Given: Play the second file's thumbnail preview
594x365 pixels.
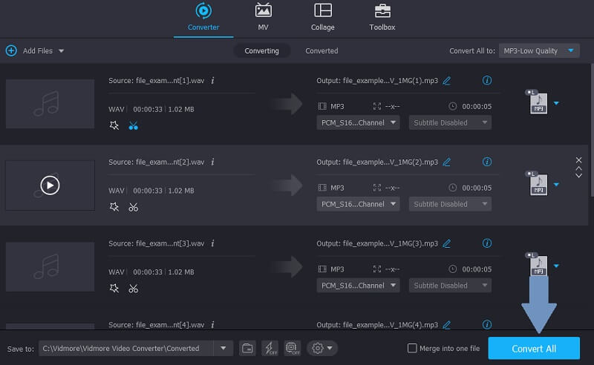Looking at the screenshot, I should point(50,185).
